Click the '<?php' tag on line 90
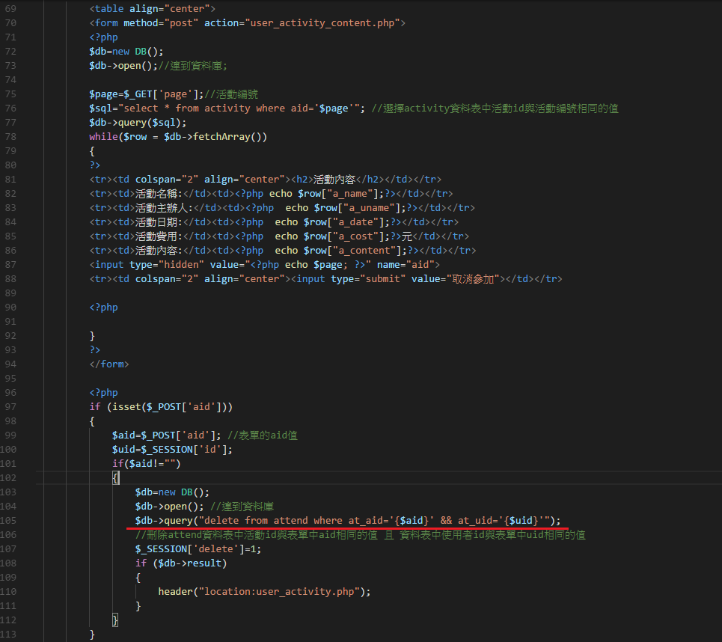 (103, 308)
